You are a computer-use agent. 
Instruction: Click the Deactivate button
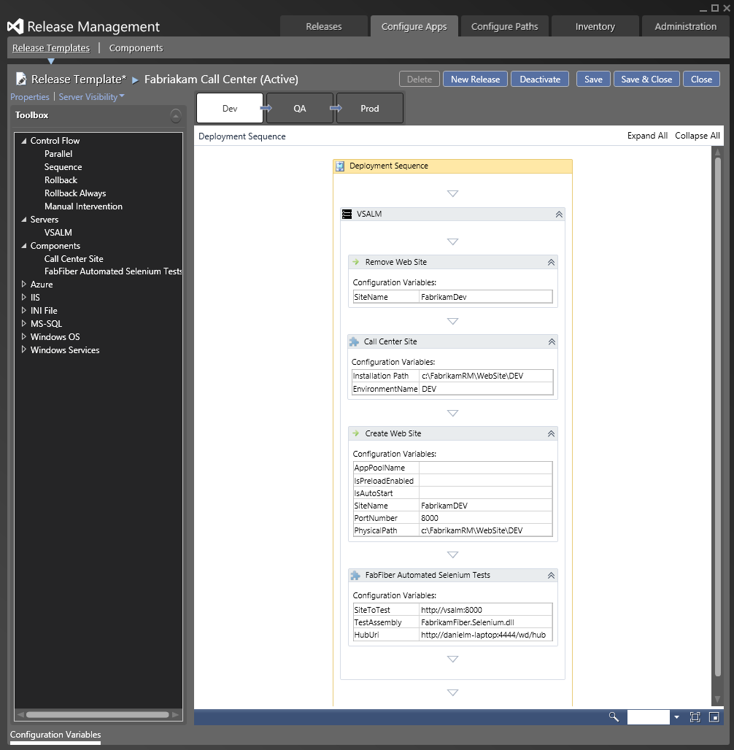pos(540,80)
